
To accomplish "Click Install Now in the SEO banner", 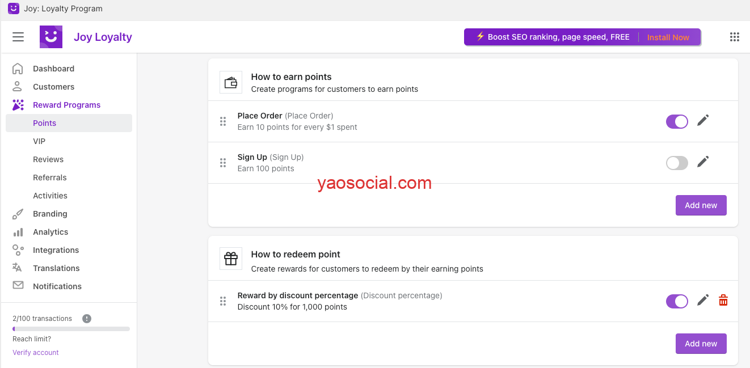I will 668,37.
